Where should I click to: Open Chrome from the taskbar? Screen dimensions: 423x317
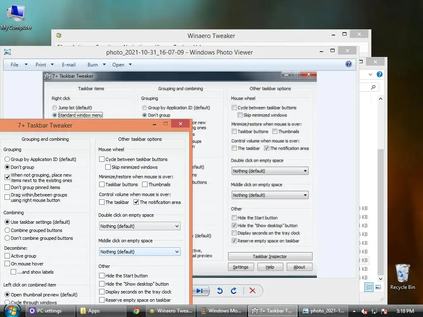tap(136, 311)
